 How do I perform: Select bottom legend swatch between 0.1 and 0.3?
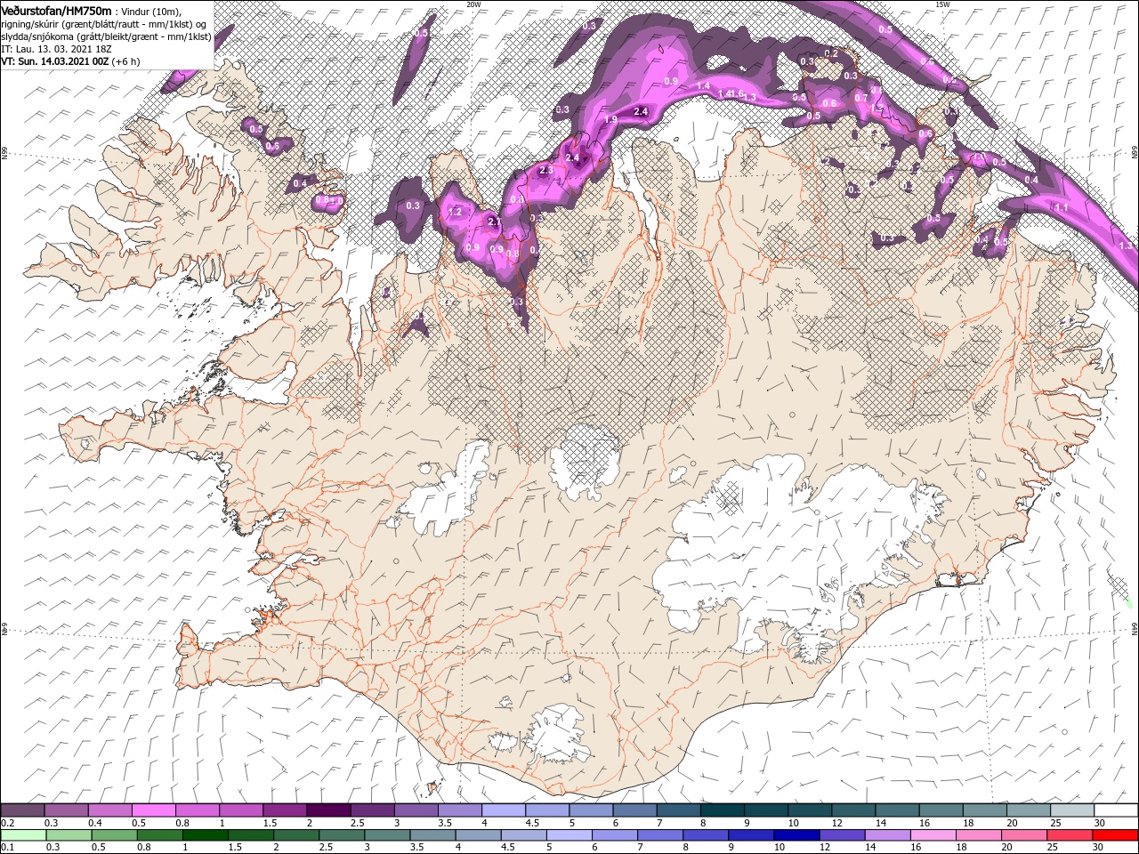23,835
